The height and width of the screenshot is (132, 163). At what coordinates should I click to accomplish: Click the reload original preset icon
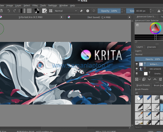[94, 11]
